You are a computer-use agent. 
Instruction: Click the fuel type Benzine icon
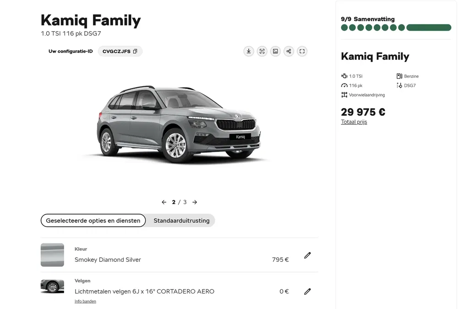399,76
